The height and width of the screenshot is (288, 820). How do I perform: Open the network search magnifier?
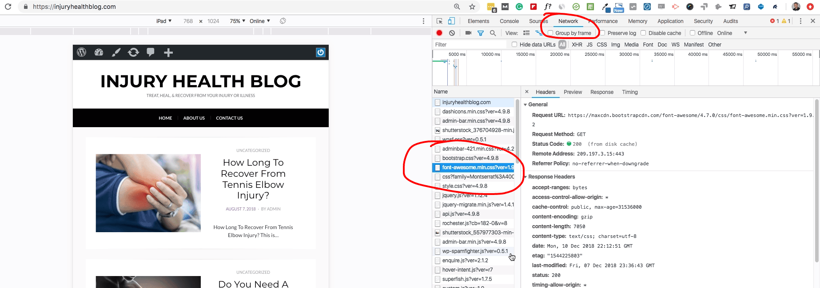pos(493,33)
